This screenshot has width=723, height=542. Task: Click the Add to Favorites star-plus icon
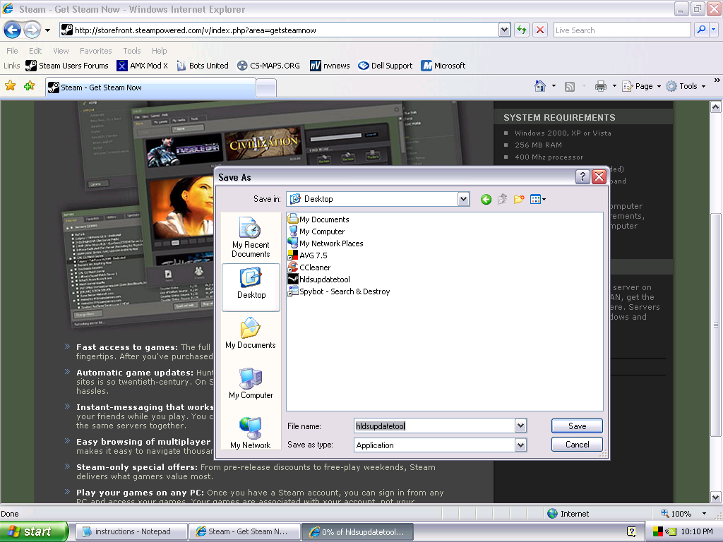pyautogui.click(x=30, y=86)
